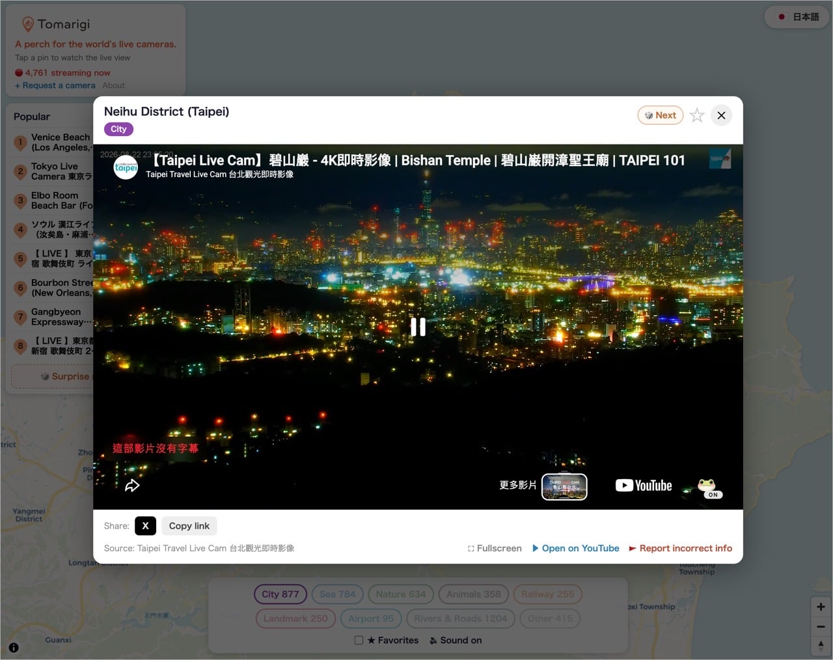Filter by Airport 95 category

(371, 618)
